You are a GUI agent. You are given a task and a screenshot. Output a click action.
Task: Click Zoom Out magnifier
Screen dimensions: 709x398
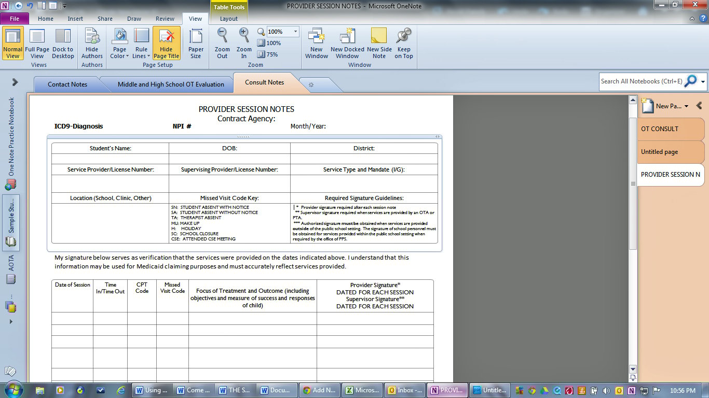tap(222, 44)
